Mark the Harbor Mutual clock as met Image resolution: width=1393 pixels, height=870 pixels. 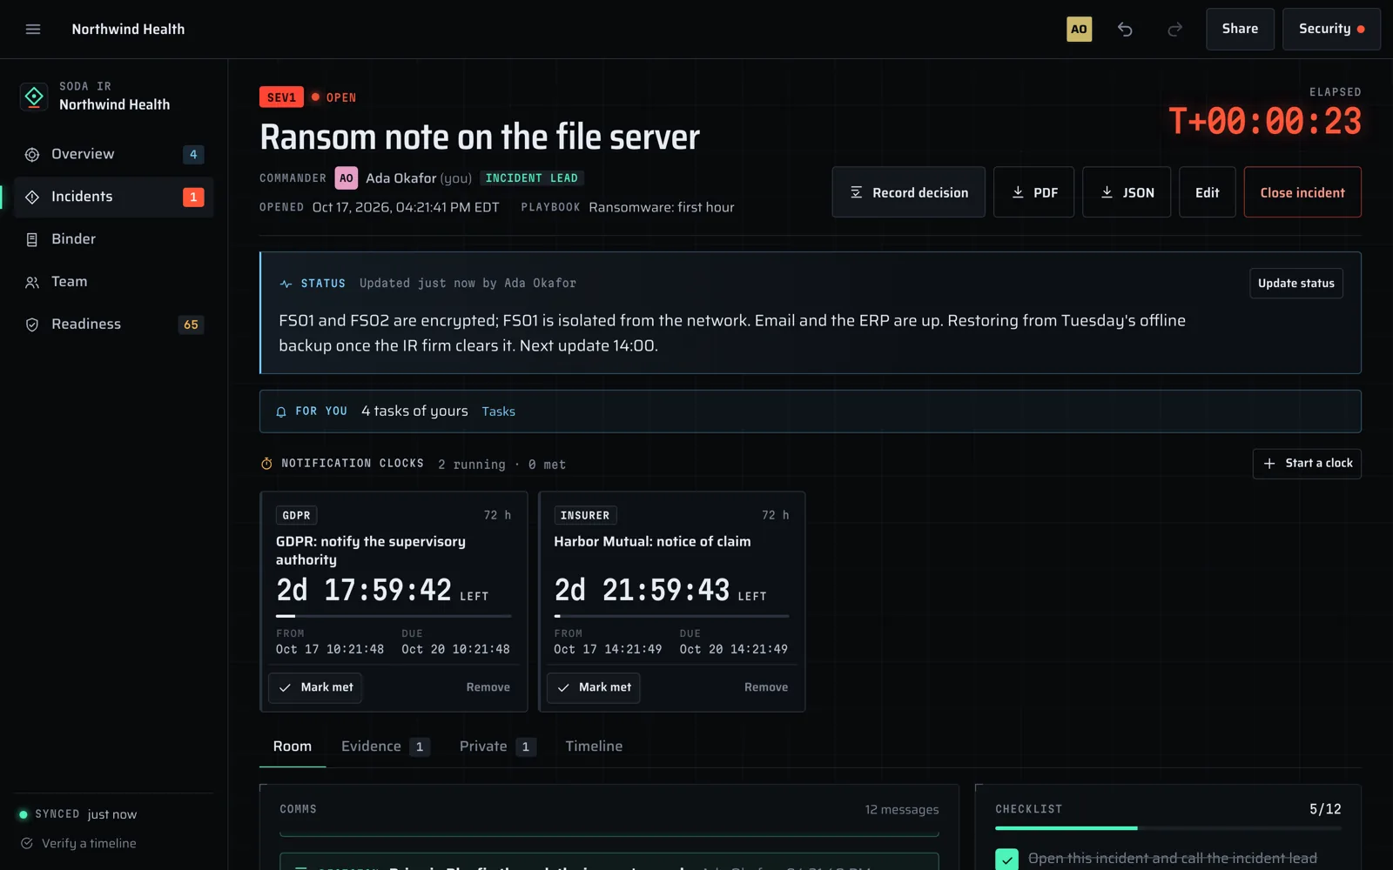click(x=593, y=687)
